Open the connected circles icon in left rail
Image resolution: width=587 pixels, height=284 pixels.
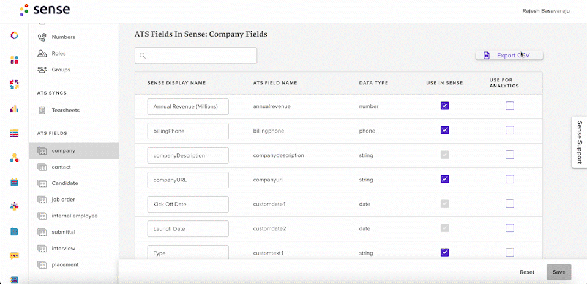pyautogui.click(x=14, y=158)
